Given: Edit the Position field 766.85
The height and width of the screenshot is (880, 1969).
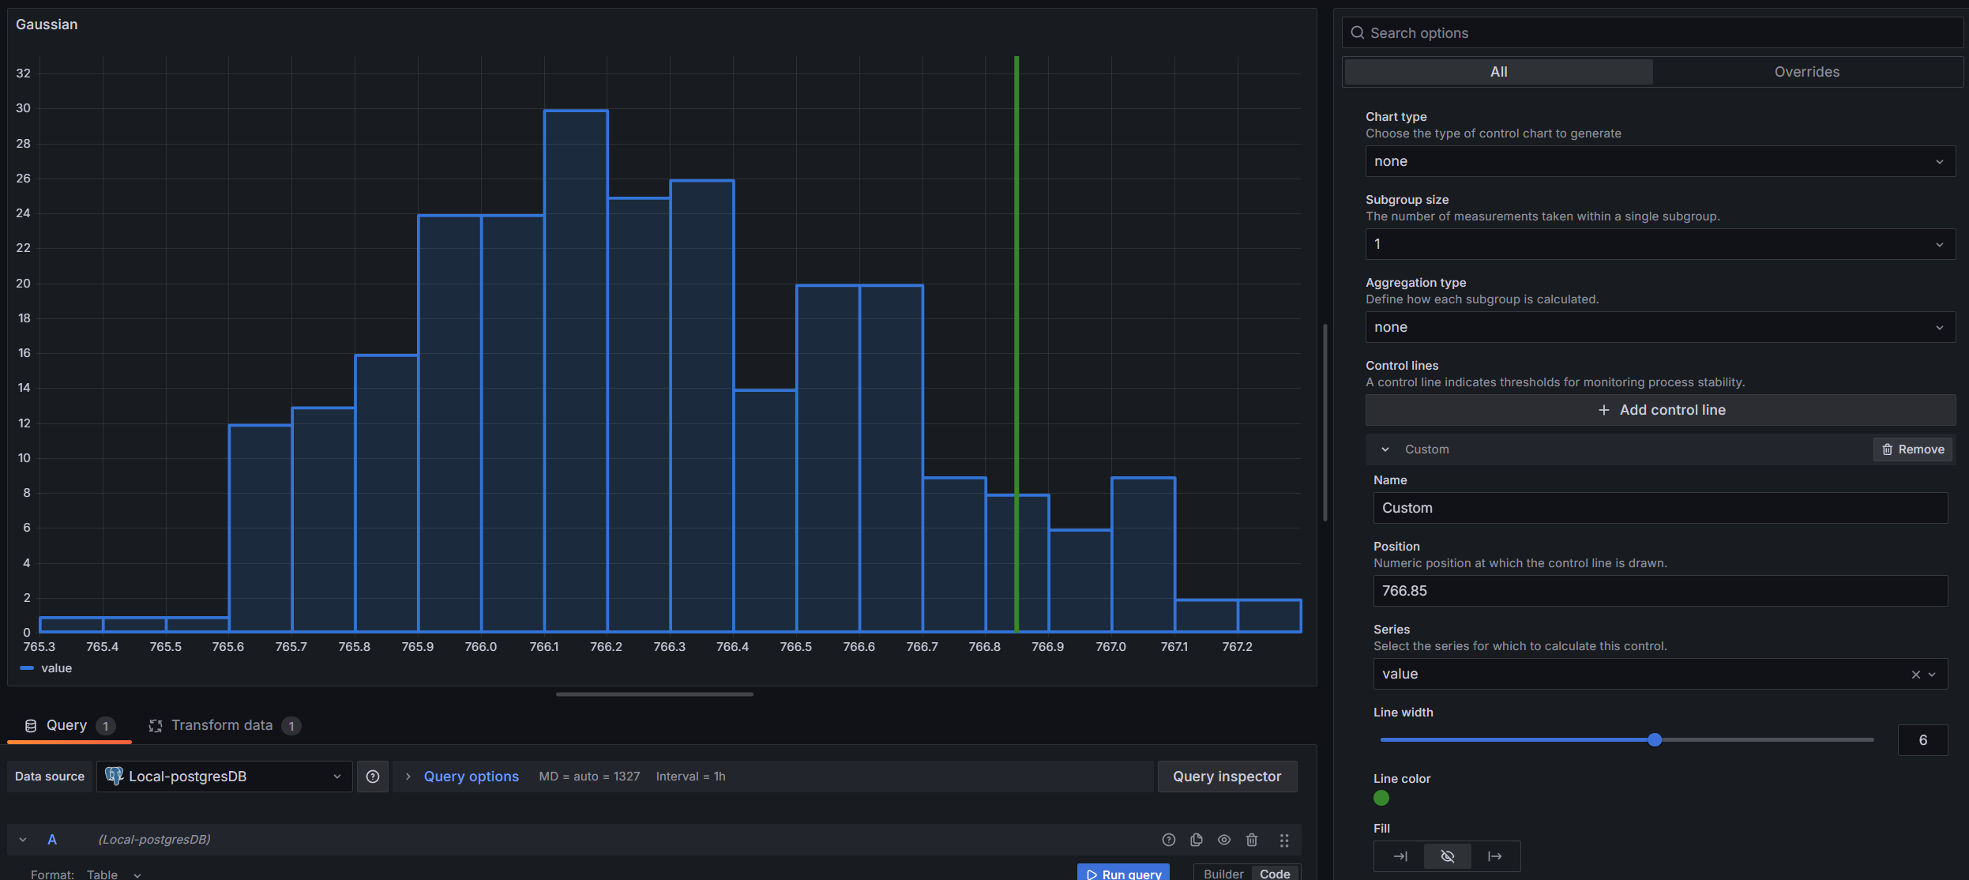Looking at the screenshot, I should point(1660,591).
